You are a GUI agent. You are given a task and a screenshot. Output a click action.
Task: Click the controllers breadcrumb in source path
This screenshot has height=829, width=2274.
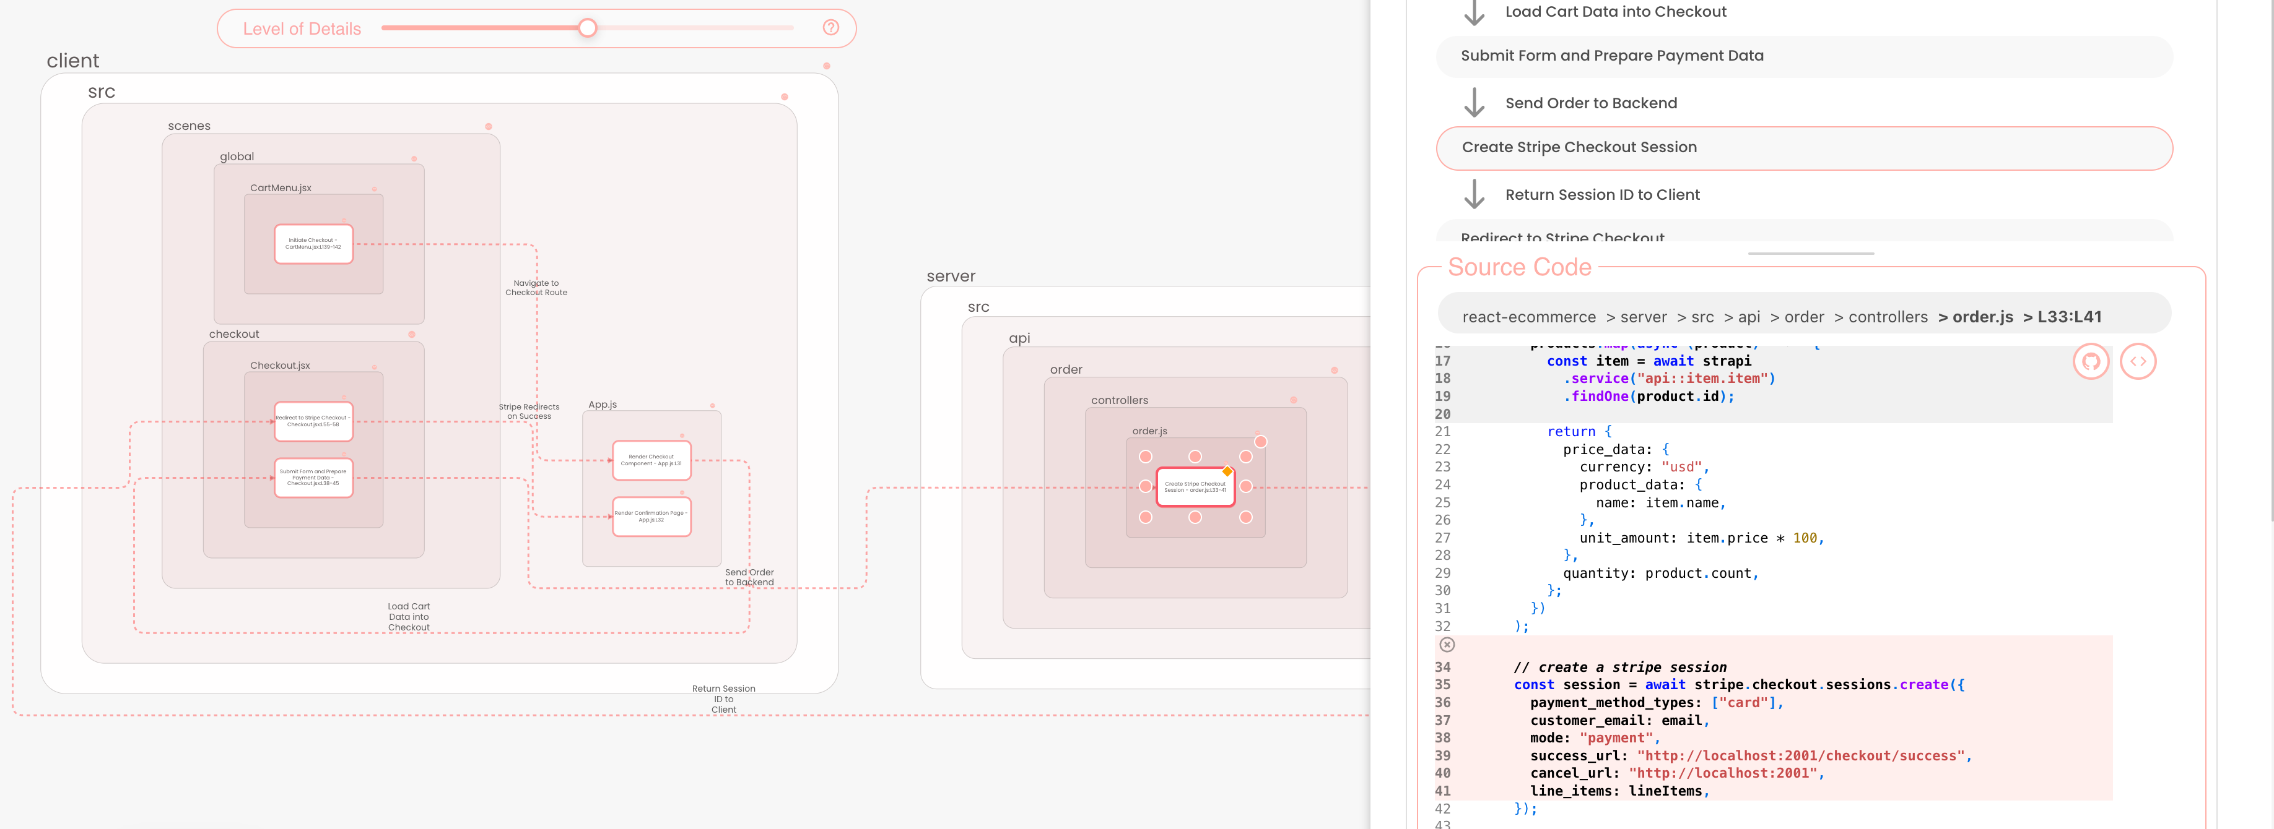click(1888, 317)
